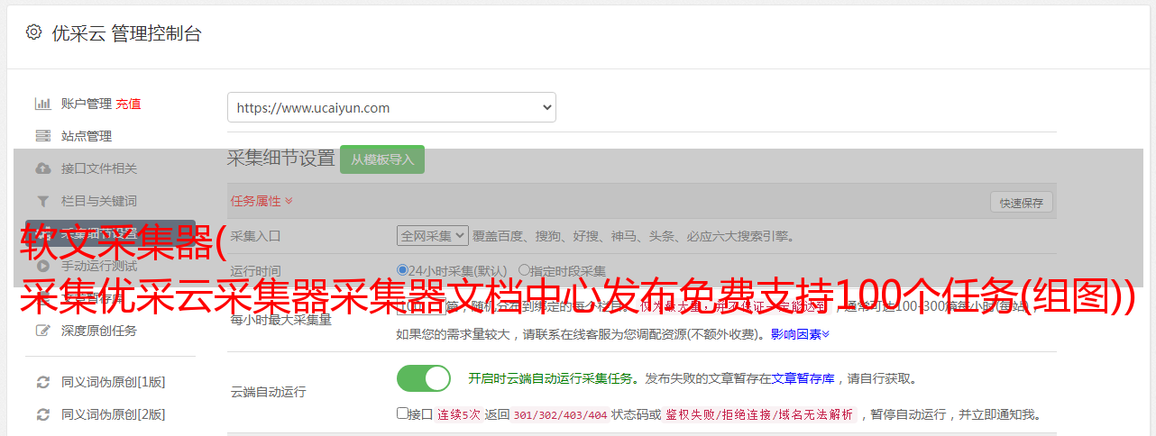Click the 连续5次 highlighted text
This screenshot has width=1156, height=436.
pyautogui.click(x=459, y=414)
